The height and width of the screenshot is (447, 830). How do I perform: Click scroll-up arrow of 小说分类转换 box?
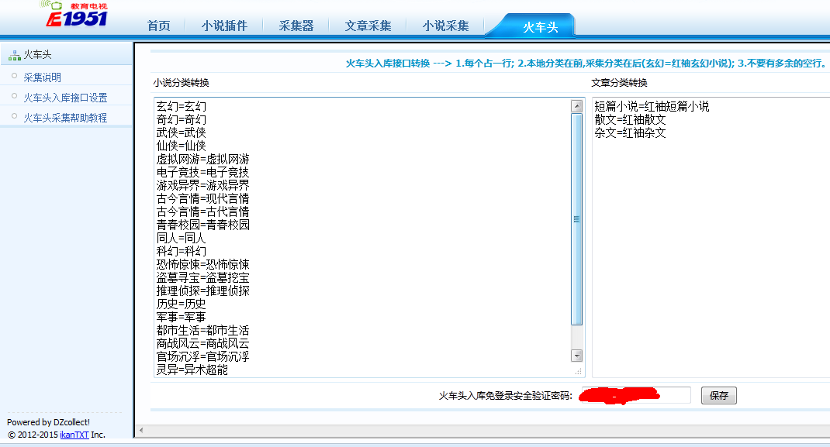coord(577,106)
